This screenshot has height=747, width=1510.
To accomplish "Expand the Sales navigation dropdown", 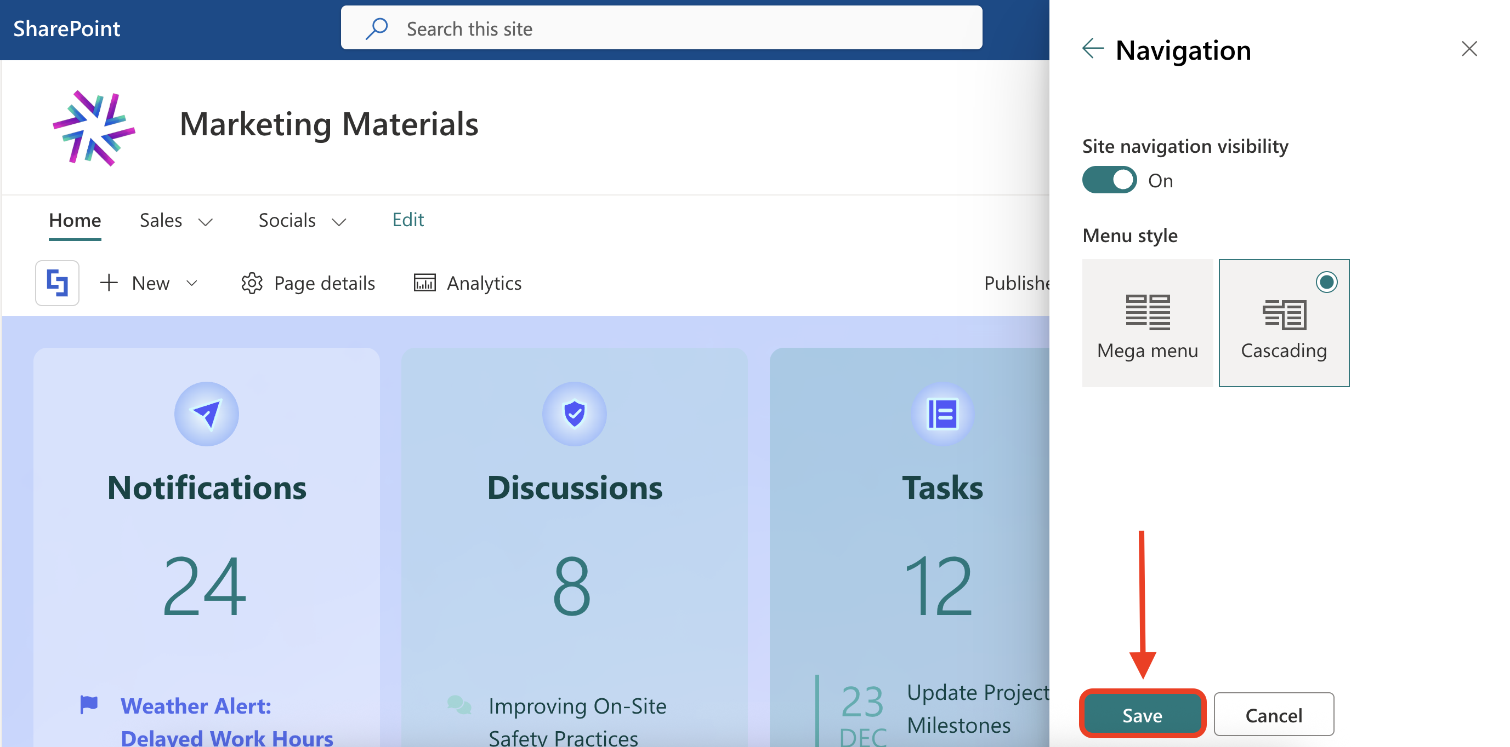I will [x=205, y=222].
